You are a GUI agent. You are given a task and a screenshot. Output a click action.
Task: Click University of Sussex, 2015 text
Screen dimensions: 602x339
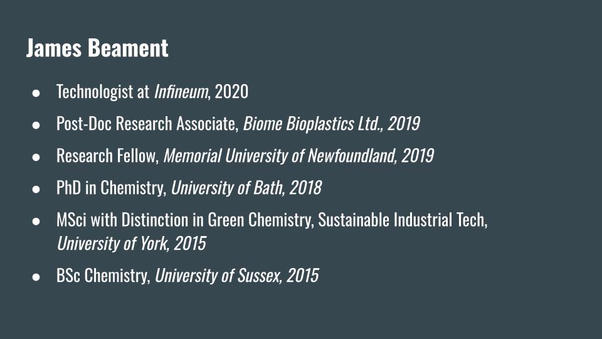(x=236, y=275)
